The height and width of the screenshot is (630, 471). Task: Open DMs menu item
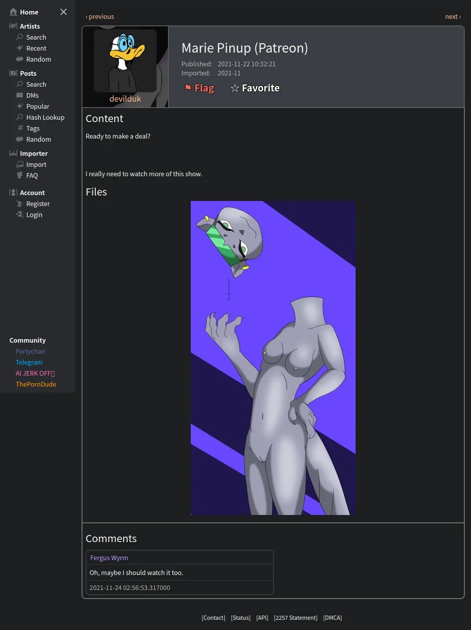tap(32, 95)
